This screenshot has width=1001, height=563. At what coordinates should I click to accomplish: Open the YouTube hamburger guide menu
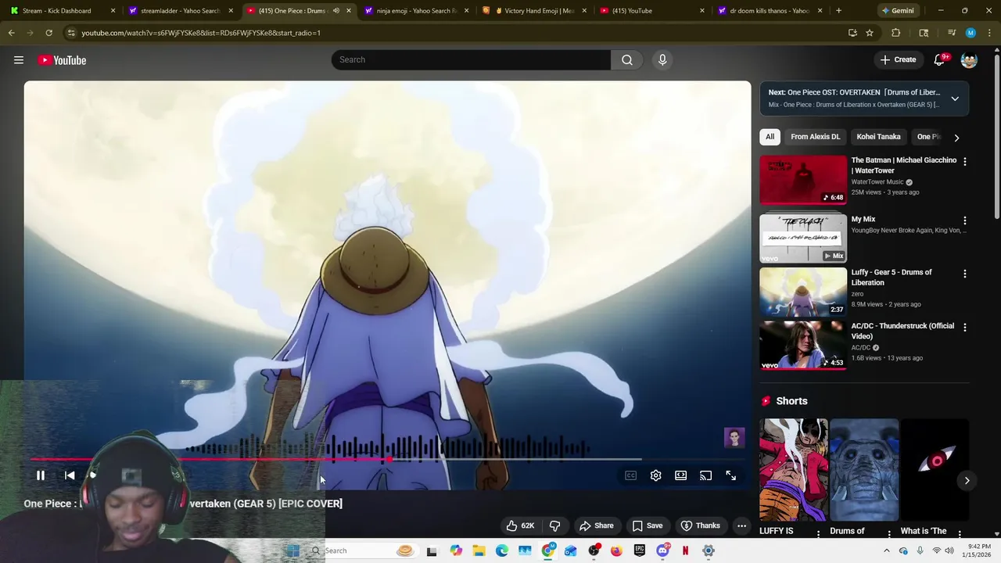click(19, 60)
